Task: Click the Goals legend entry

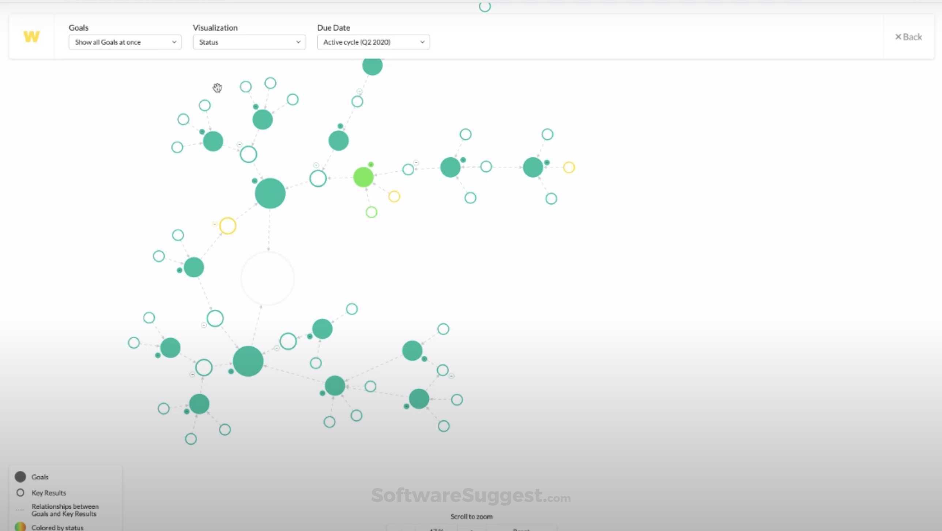Action: pos(39,477)
